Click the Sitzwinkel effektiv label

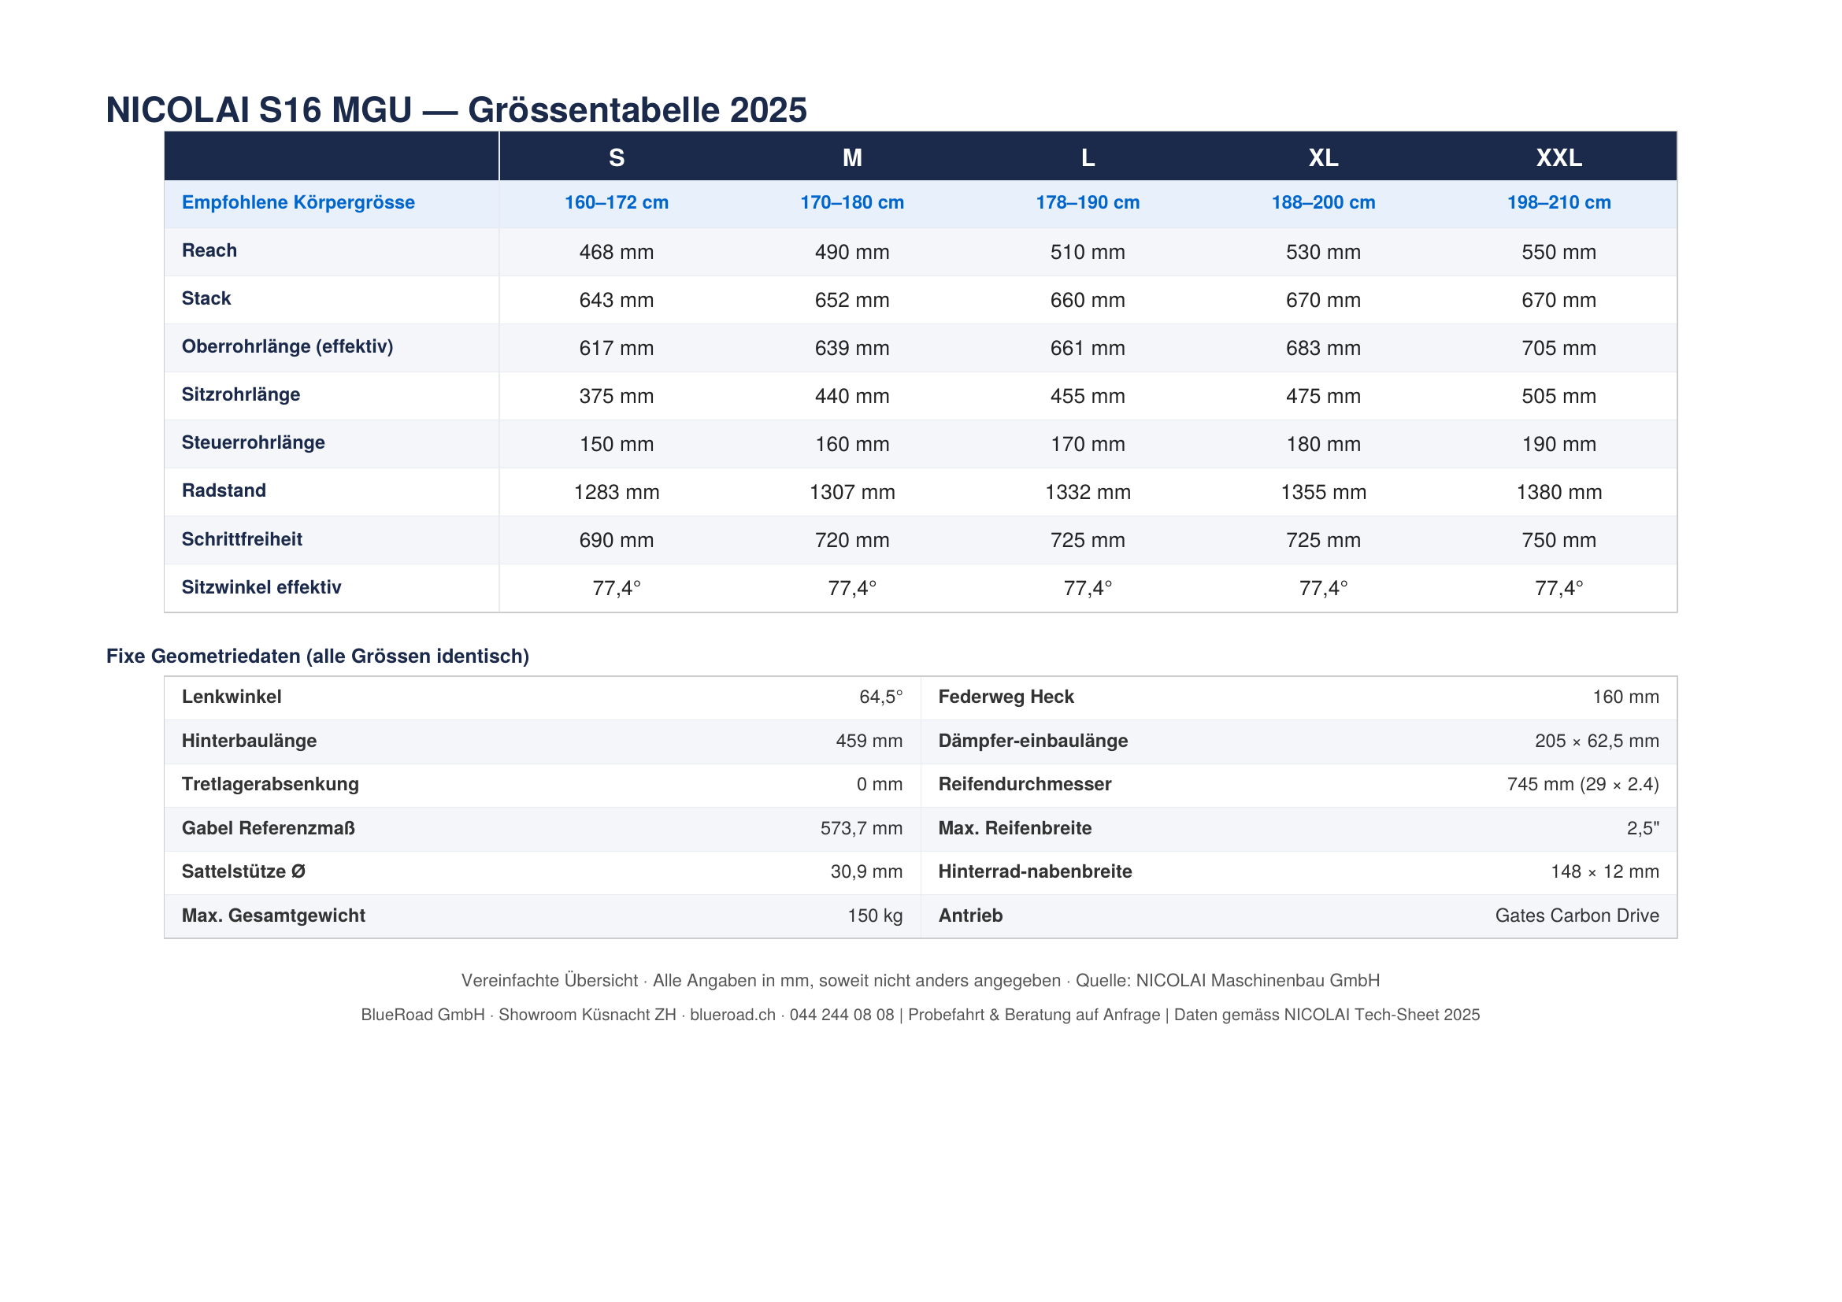[x=261, y=587]
